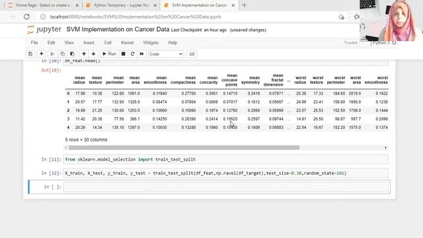Open the View menu
Screen dimensions: 423x238
coord(69,42)
